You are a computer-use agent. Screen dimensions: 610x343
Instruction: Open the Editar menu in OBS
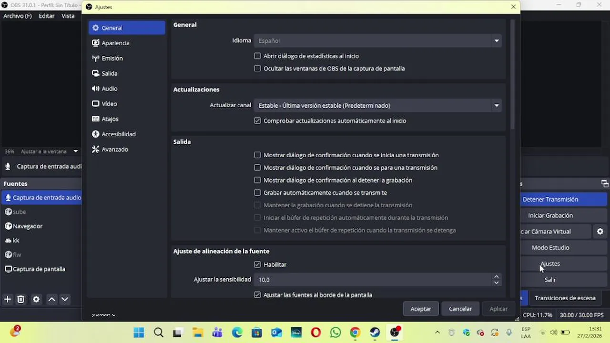47,16
